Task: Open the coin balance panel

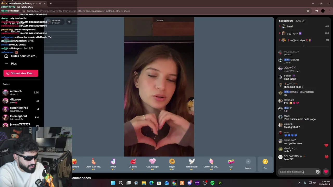Action: click(265, 164)
